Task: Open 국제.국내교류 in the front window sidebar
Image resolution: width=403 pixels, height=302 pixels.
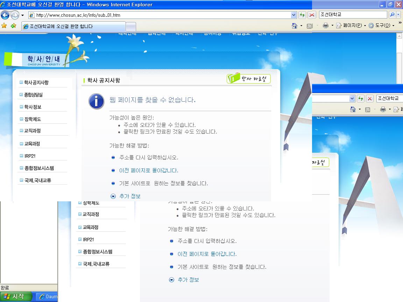Action: click(x=37, y=180)
